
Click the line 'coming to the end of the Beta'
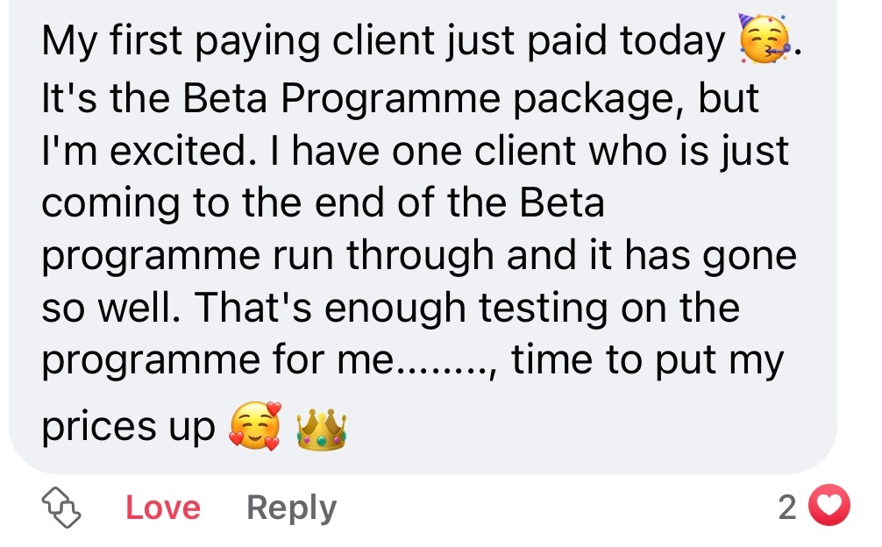coord(323,203)
